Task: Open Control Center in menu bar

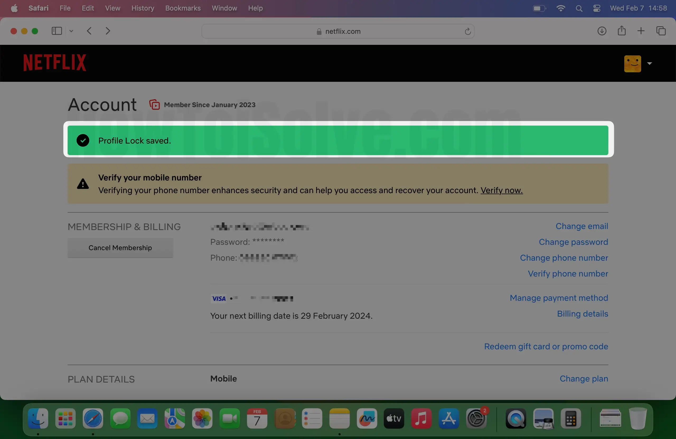Action: point(597,8)
